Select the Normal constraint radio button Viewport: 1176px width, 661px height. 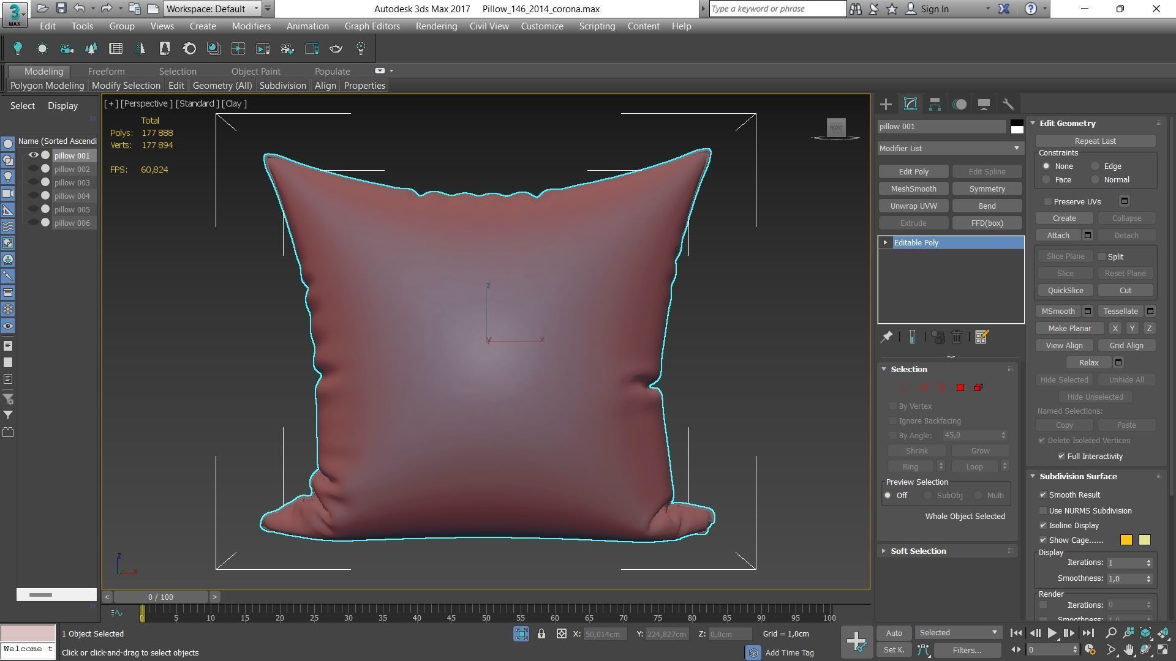click(1095, 180)
